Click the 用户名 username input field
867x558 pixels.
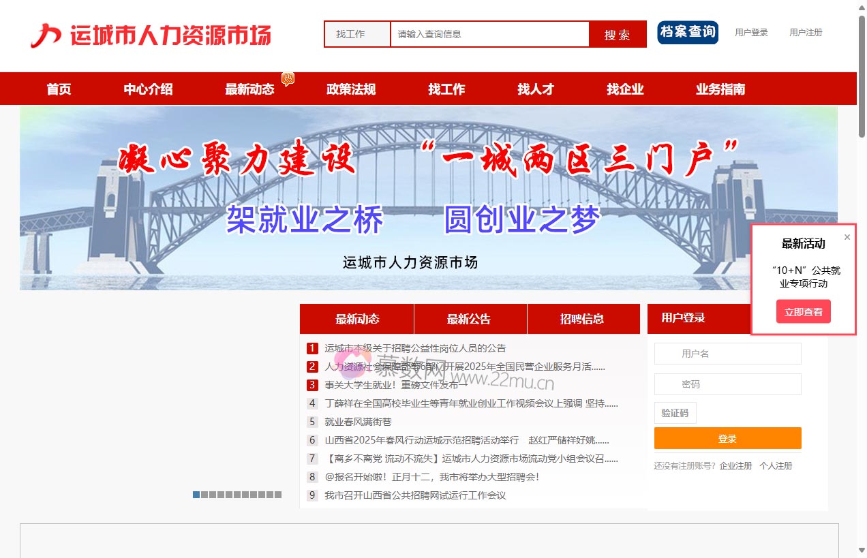(727, 354)
